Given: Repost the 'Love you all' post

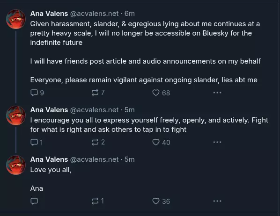Looking at the screenshot, I should tap(97, 201).
